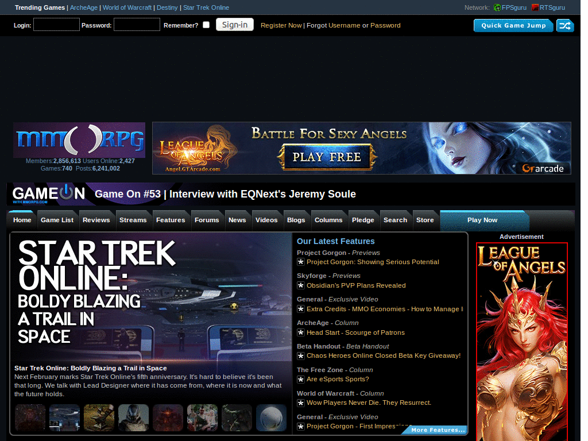The width and height of the screenshot is (588, 441).
Task: Open the Game On #53 Jeremy Soule interview headline
Action: point(225,194)
